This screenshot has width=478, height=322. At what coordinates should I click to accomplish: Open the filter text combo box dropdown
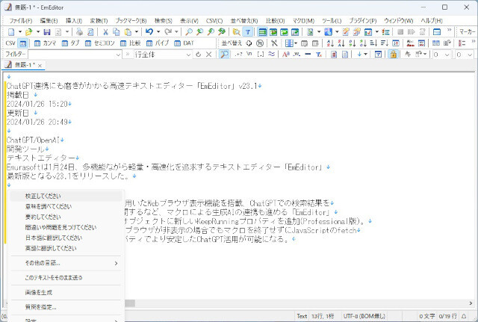(118, 55)
